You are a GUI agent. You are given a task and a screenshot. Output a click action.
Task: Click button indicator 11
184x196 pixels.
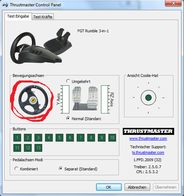[17, 148]
